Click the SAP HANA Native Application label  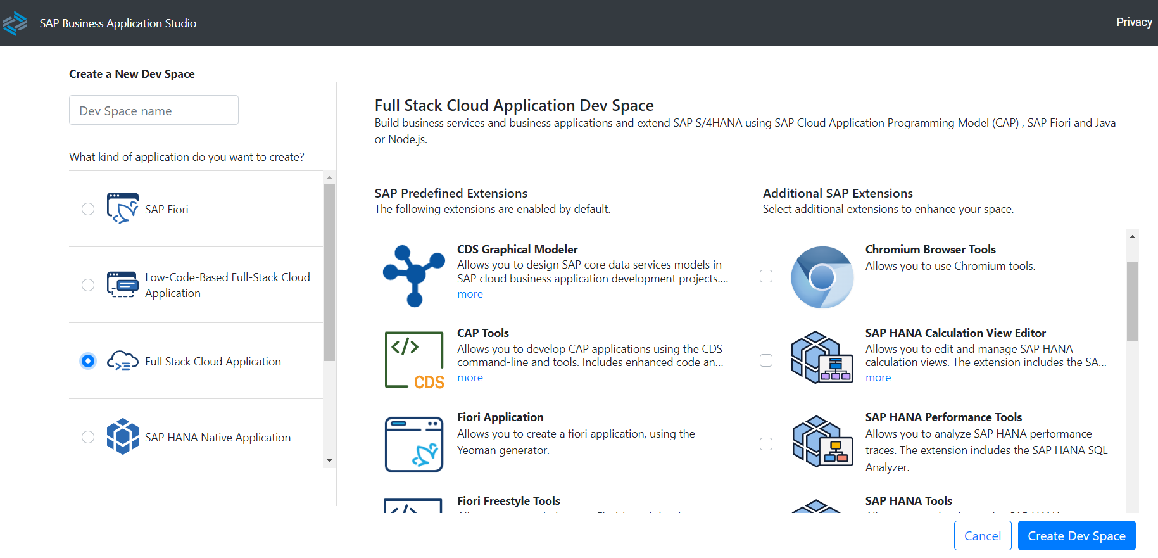(x=218, y=438)
